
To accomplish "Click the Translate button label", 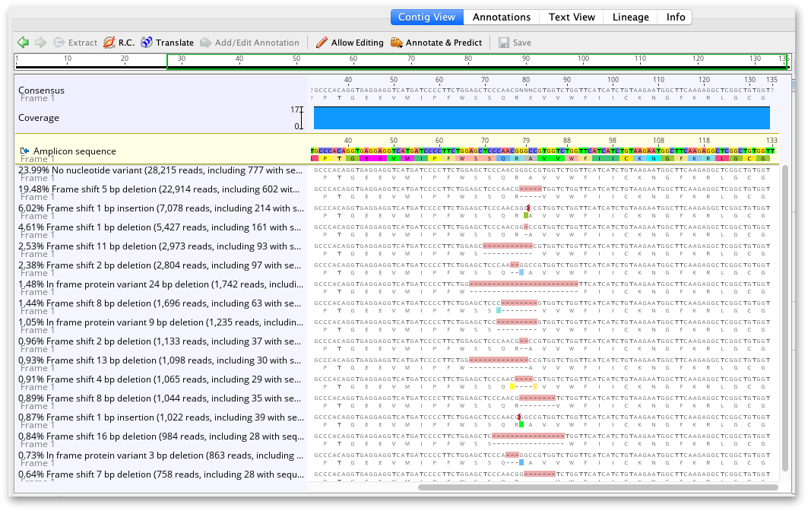I will (175, 43).
